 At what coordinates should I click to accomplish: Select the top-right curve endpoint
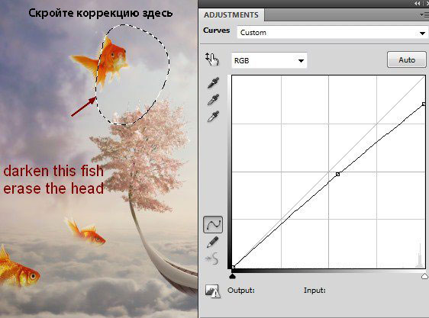pyautogui.click(x=424, y=104)
